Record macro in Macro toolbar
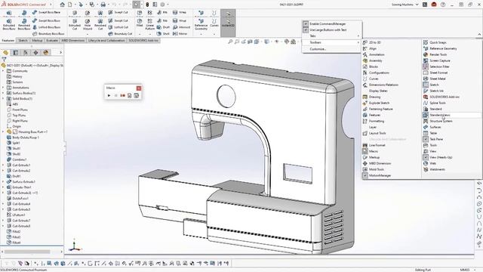483x272 pixels. [122, 96]
